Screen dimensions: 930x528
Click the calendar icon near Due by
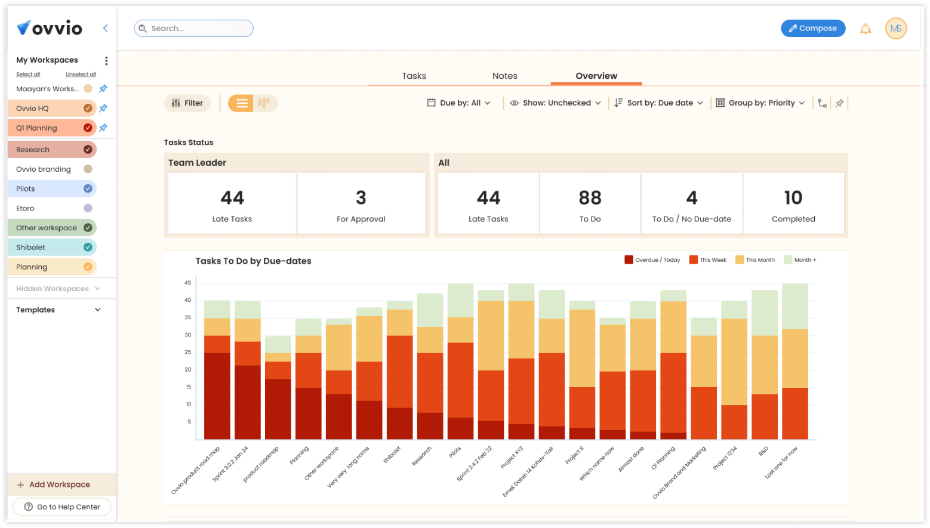point(431,103)
